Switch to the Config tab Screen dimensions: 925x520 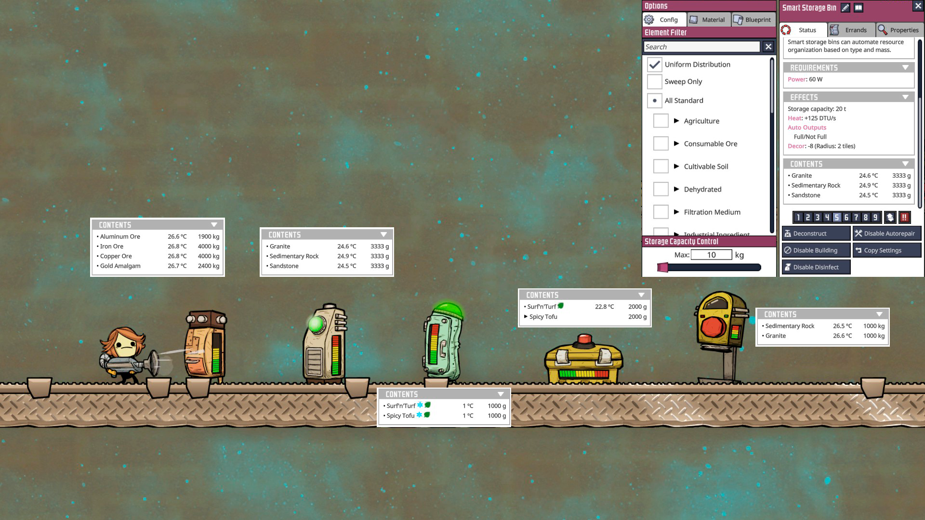(664, 20)
